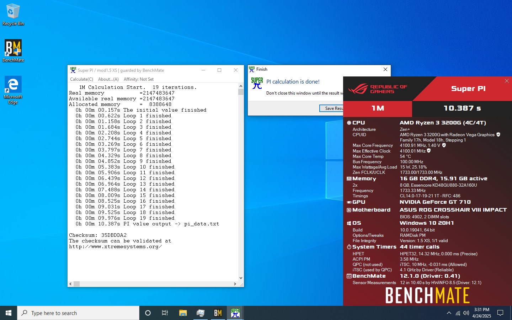Click the 10.387 s result time
Viewport: 512px width, 320px height.
tap(462, 108)
